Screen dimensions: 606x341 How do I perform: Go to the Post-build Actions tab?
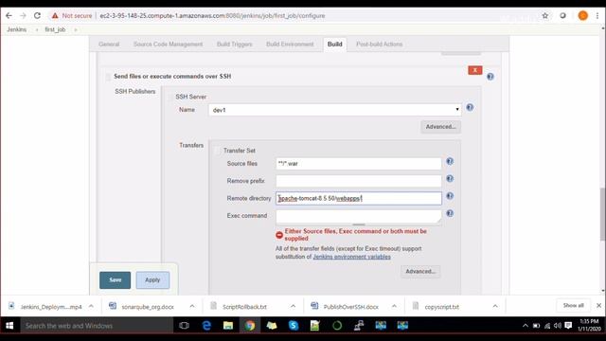point(379,45)
